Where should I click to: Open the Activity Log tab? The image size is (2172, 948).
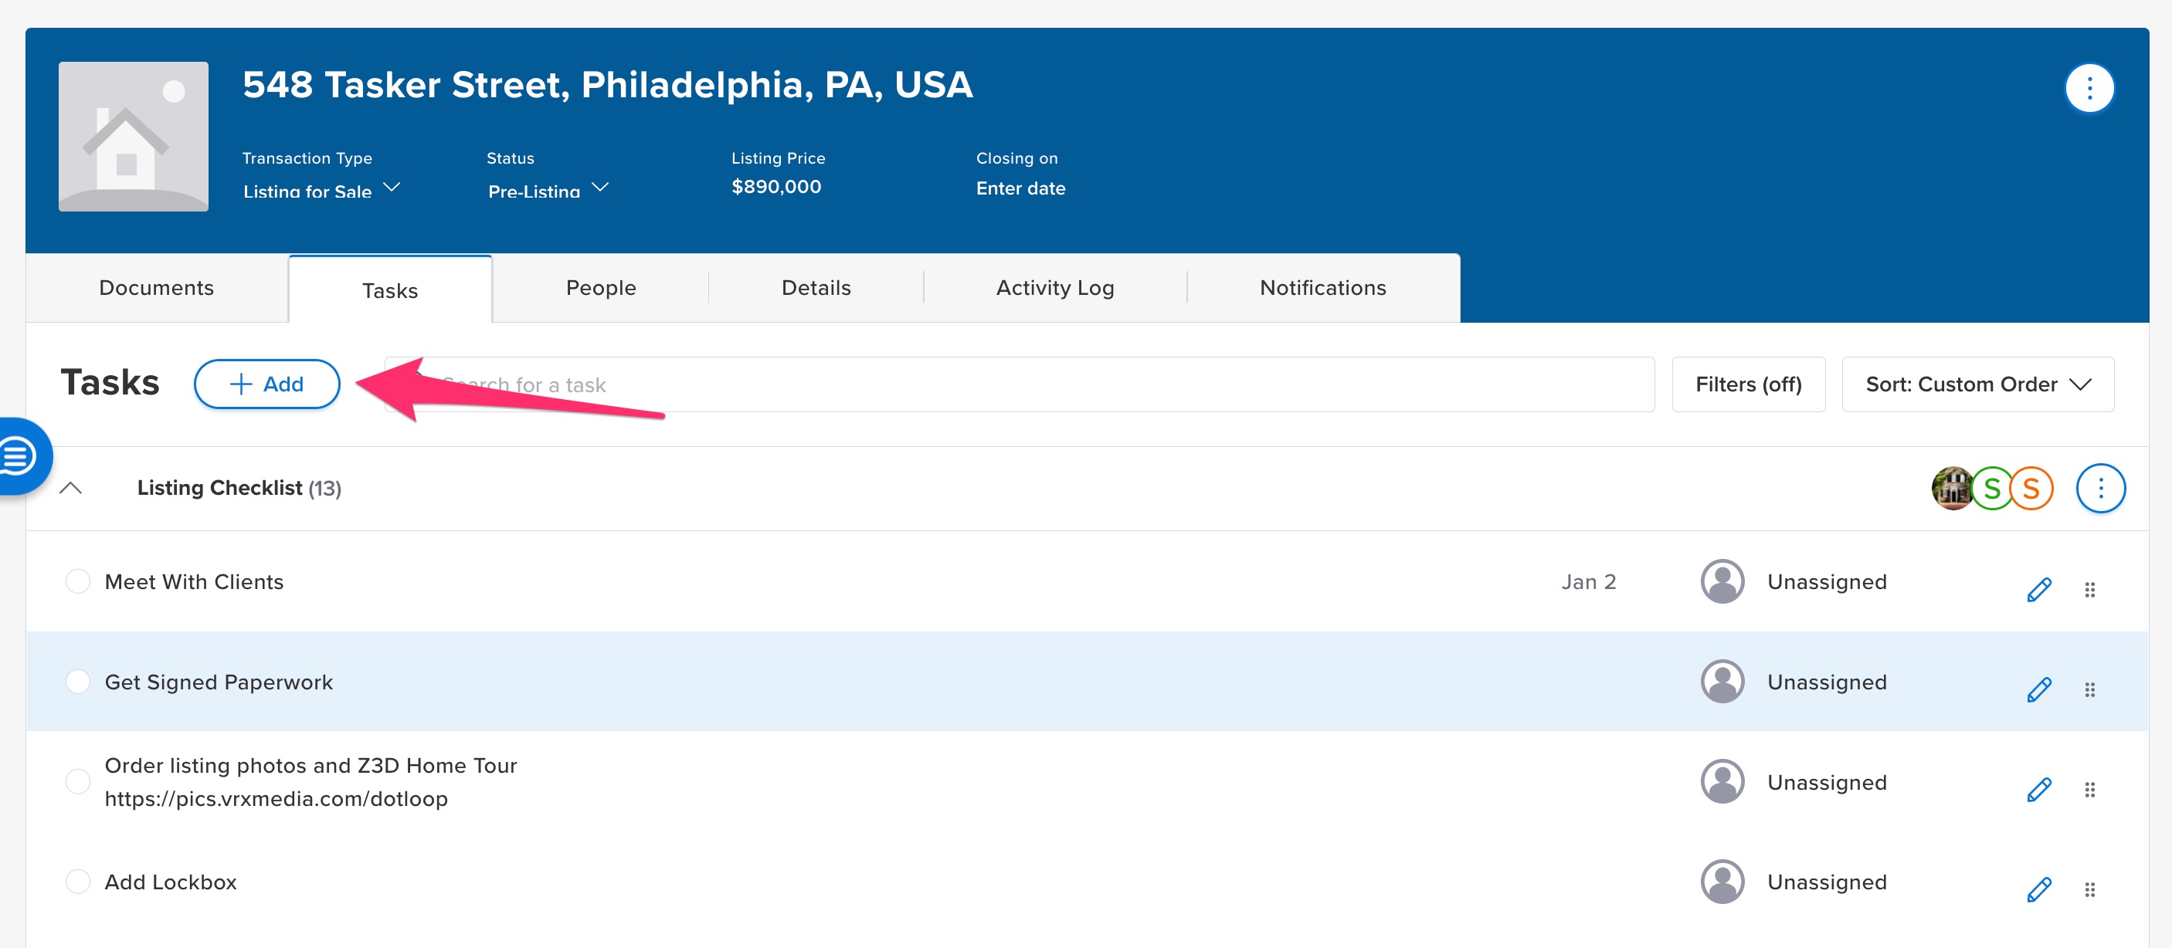(1055, 288)
